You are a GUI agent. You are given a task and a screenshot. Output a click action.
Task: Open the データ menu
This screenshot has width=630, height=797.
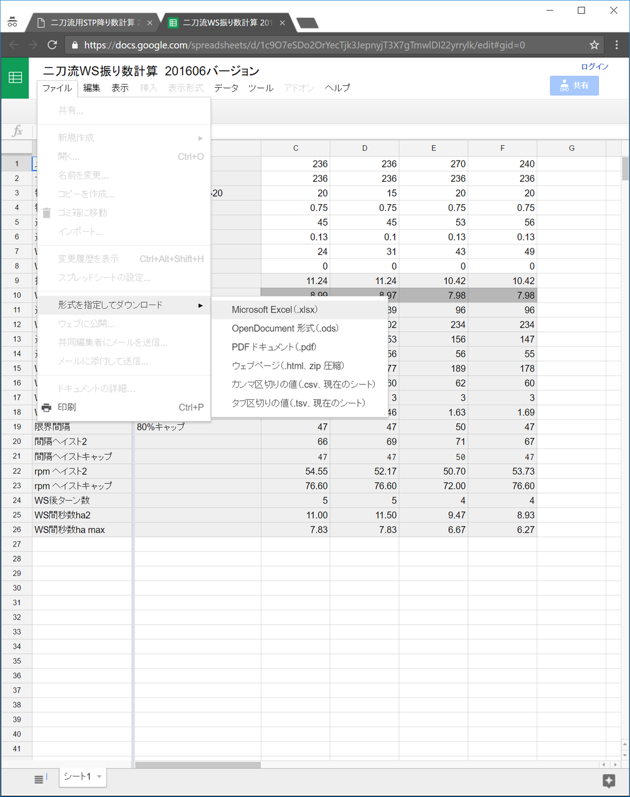pyautogui.click(x=227, y=88)
